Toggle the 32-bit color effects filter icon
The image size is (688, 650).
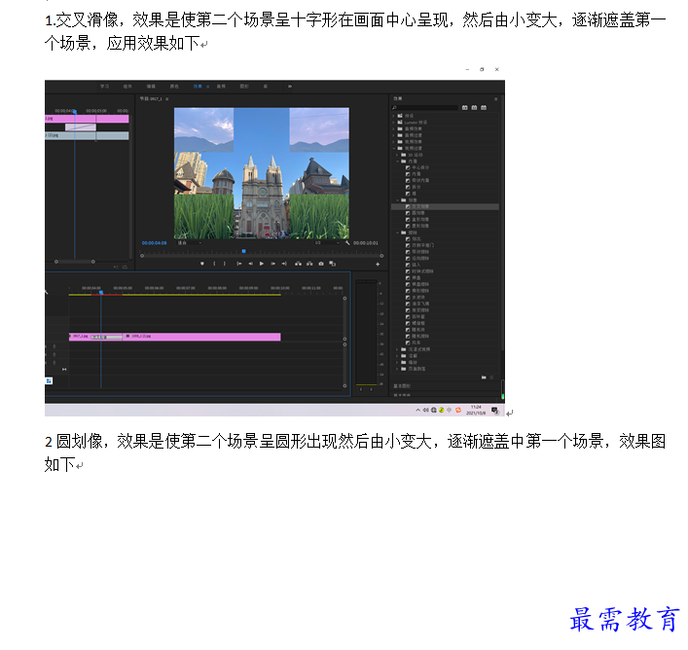474,107
